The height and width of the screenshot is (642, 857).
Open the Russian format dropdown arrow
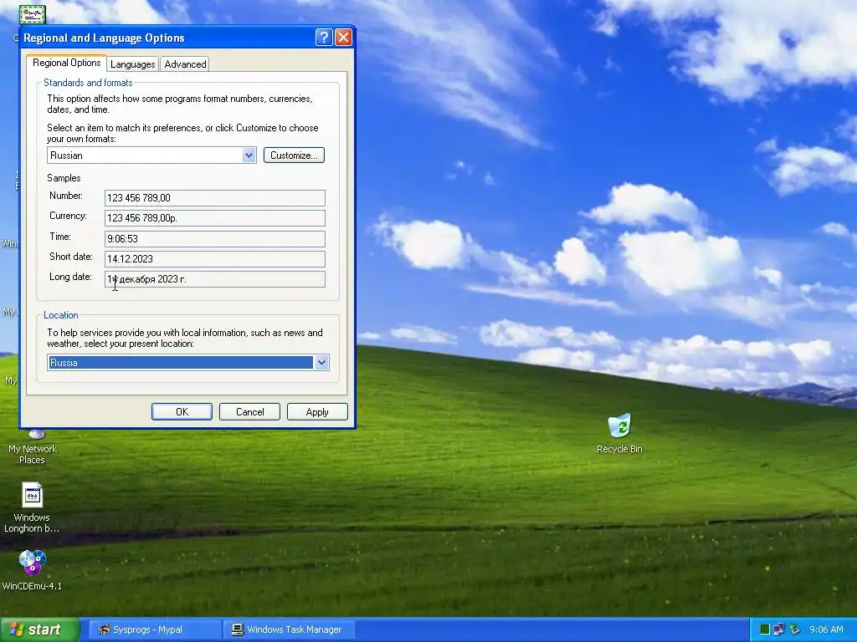(249, 155)
